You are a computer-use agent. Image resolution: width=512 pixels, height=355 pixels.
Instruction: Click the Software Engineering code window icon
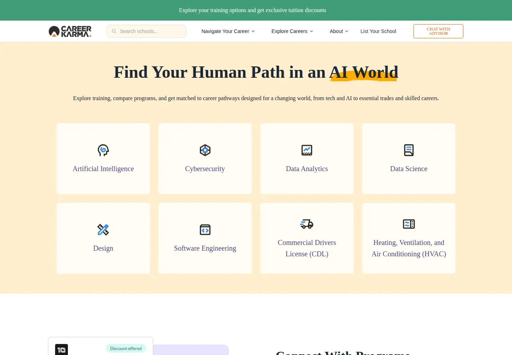[x=205, y=230]
